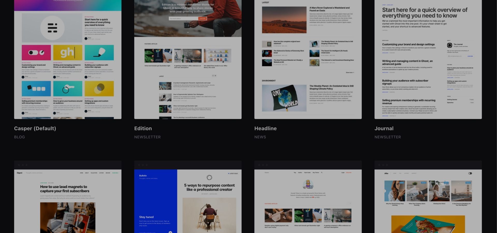Open the Casper (Default) theme title

35,128
